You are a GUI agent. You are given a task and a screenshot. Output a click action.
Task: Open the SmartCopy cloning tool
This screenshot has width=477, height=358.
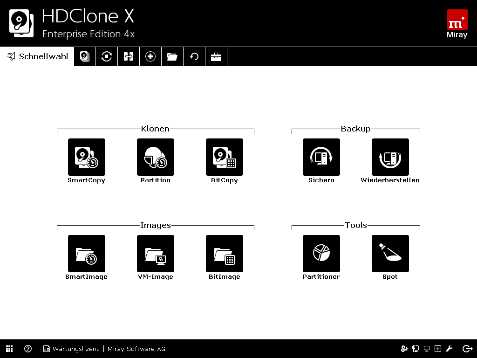(x=87, y=157)
